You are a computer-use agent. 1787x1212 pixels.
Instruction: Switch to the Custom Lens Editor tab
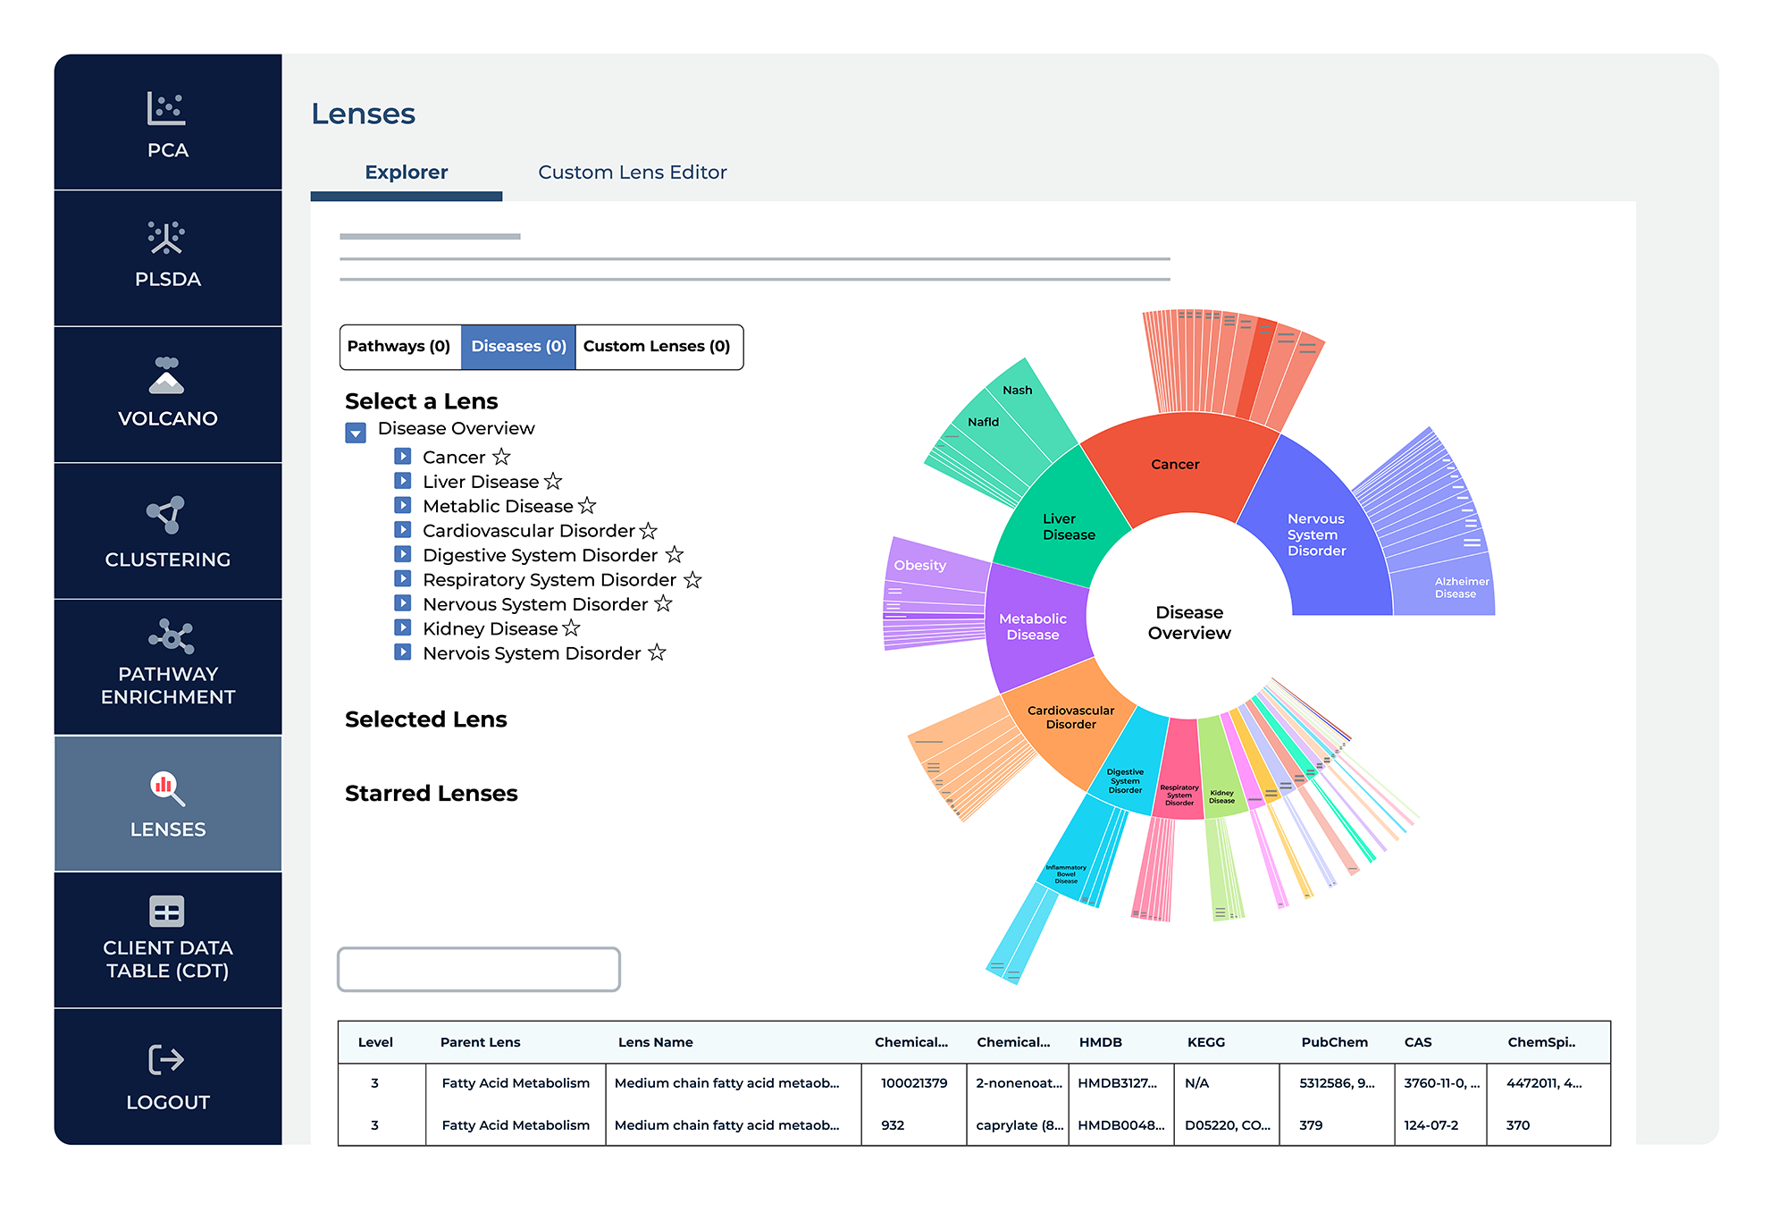(632, 173)
